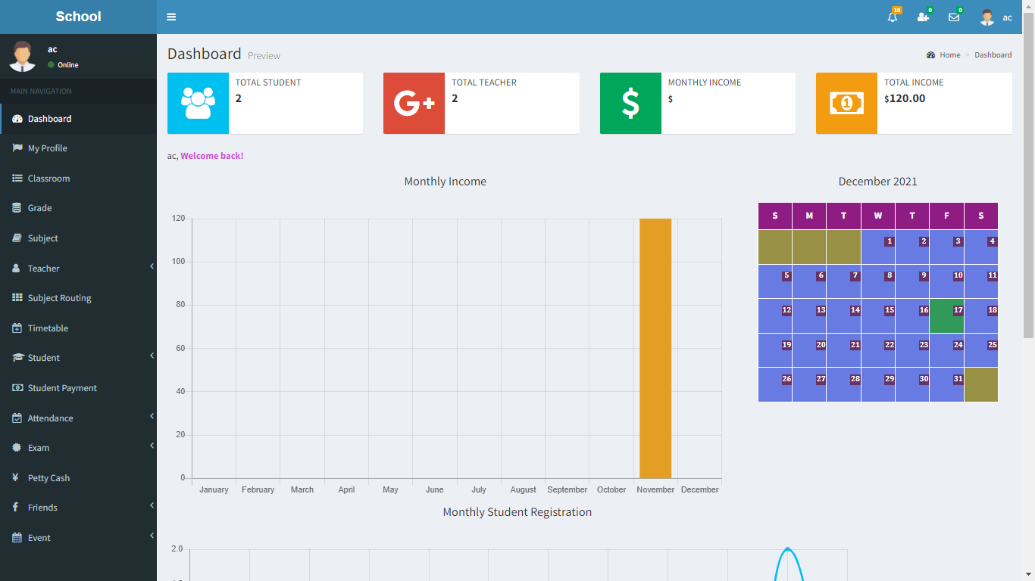Open the Petty Cash menu item
Screen dimensions: 1035x581
click(78, 478)
